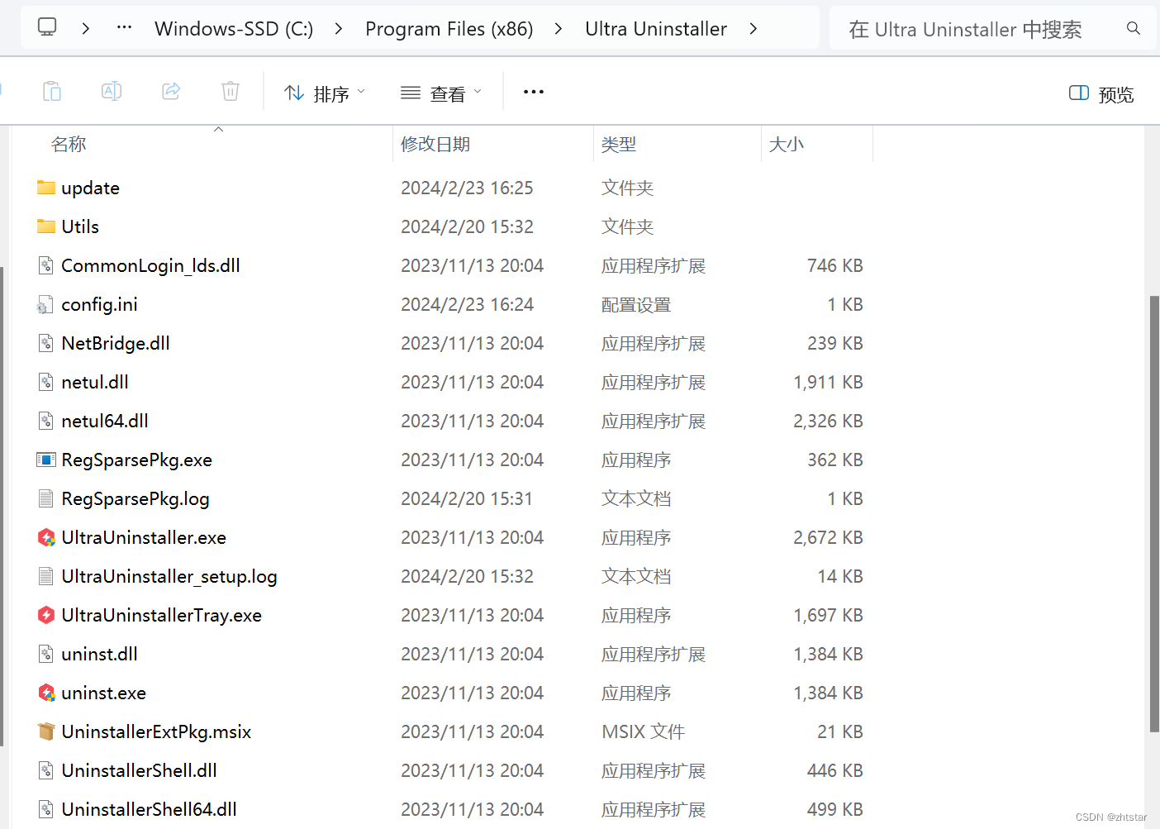Click the This PC monitor icon in address bar
Screen dimensions: 1160x829
pyautogui.click(x=47, y=27)
